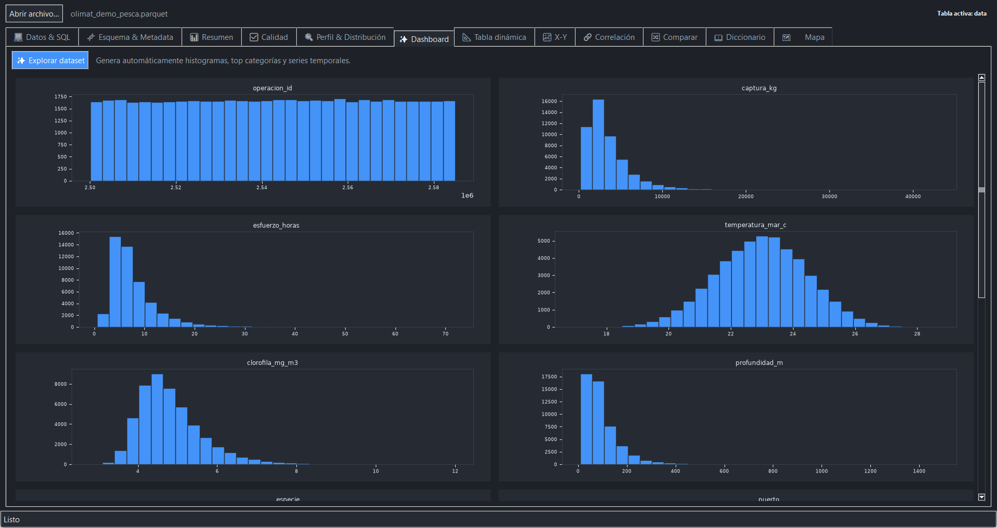Click the Correlación link icon

[x=588, y=37]
